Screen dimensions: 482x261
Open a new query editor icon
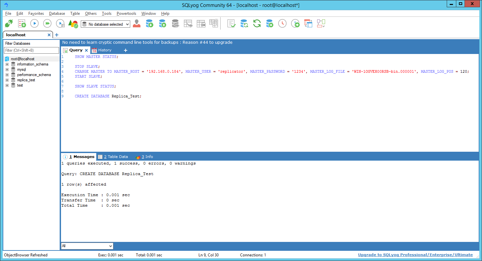point(22,24)
